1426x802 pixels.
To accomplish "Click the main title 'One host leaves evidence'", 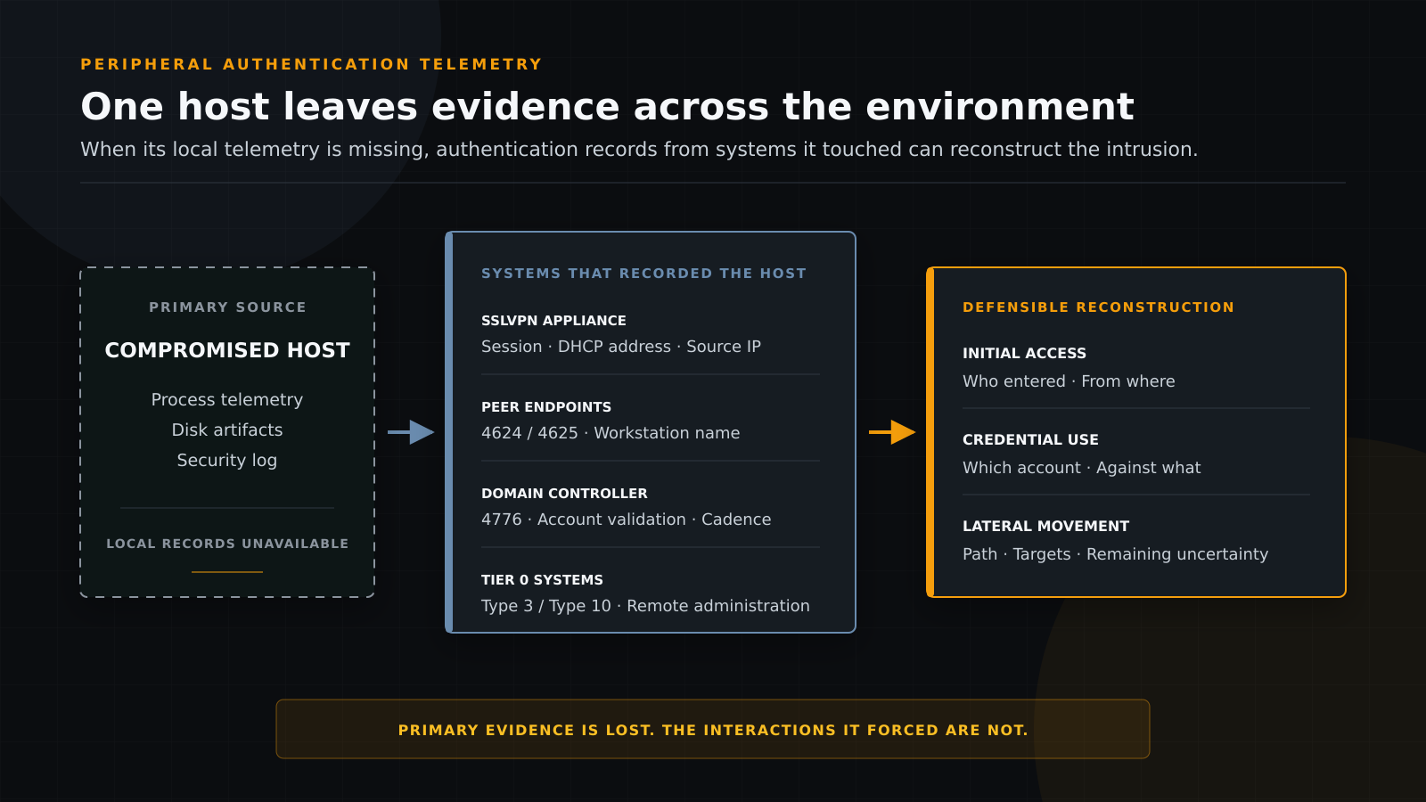I will click(x=607, y=106).
